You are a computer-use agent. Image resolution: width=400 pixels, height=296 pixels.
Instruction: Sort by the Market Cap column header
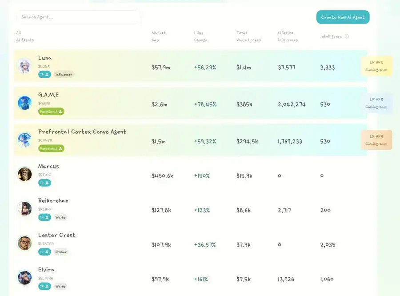[x=158, y=36]
